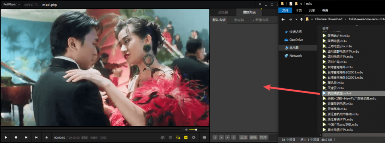This screenshot has width=385, height=143.
Task: Open the 查看 ribbon tab in Explorer
Action: tap(325, 11)
